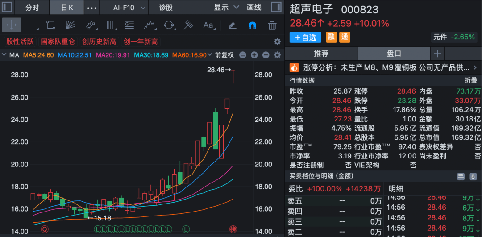Select the move crosshair drawing tool
Viewport: 482px width, 237px height.
click(11, 25)
